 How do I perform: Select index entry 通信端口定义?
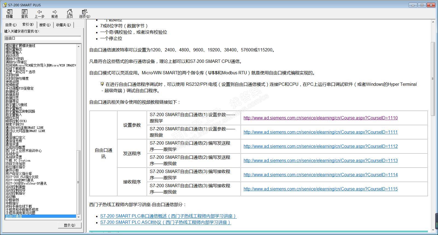15,137
